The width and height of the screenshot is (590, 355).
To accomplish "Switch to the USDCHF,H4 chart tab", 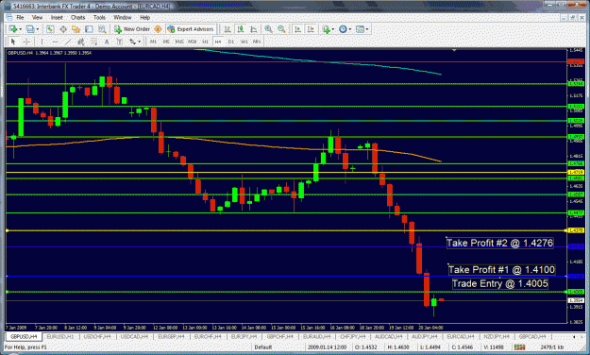I will [x=97, y=336].
